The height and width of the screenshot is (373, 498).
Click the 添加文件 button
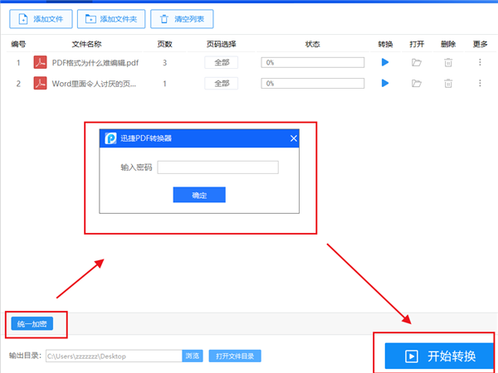point(41,19)
